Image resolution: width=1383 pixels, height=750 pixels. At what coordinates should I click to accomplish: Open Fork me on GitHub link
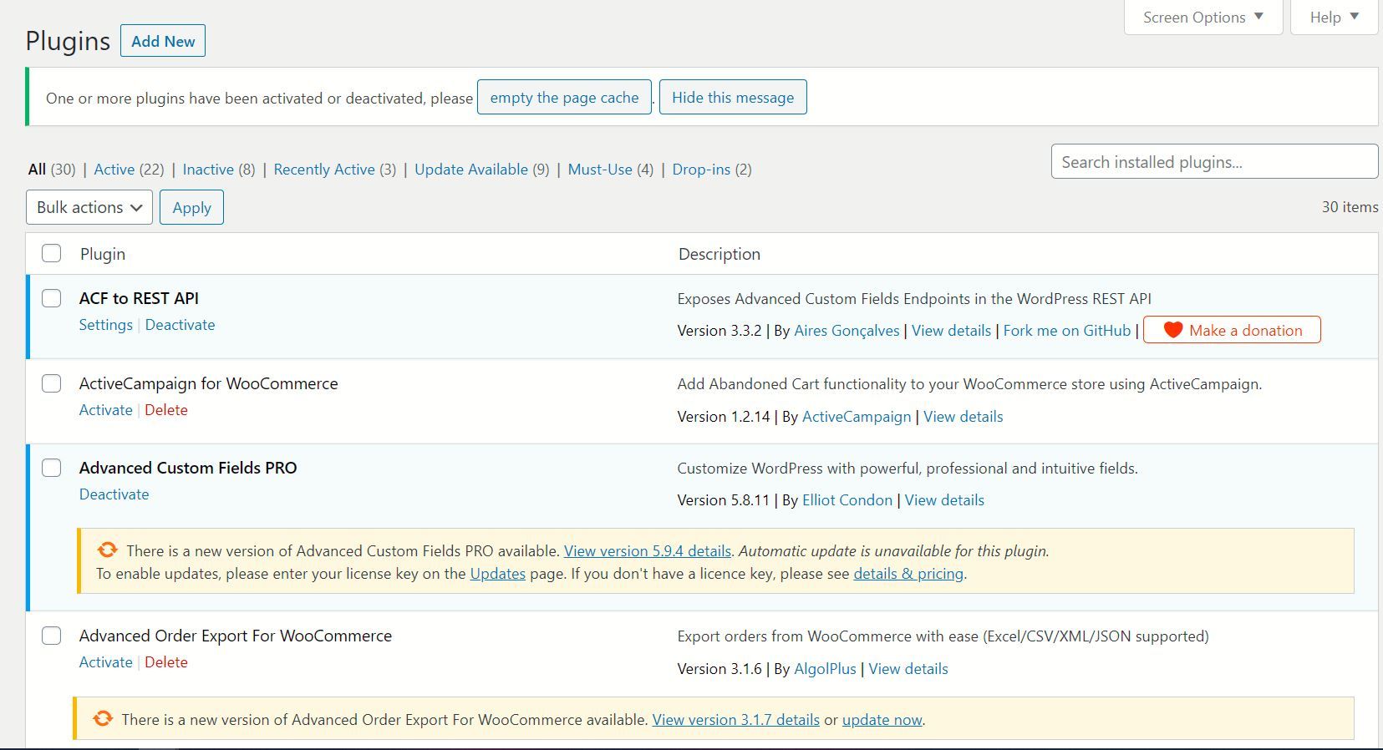[1067, 330]
